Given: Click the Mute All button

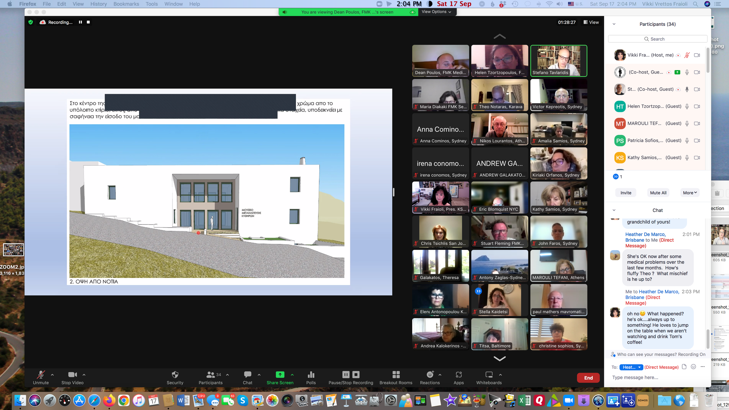Looking at the screenshot, I should coord(658,192).
